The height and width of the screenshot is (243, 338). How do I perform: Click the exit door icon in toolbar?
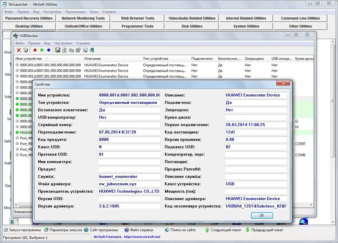click(92, 50)
